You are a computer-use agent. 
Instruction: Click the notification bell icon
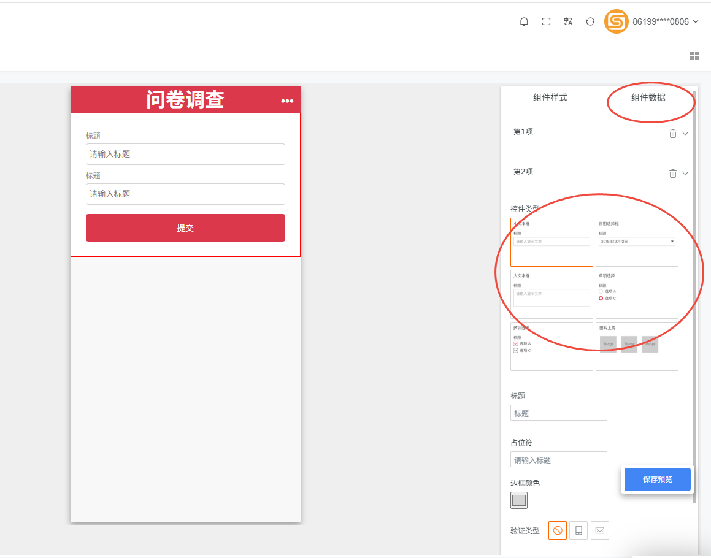(524, 21)
